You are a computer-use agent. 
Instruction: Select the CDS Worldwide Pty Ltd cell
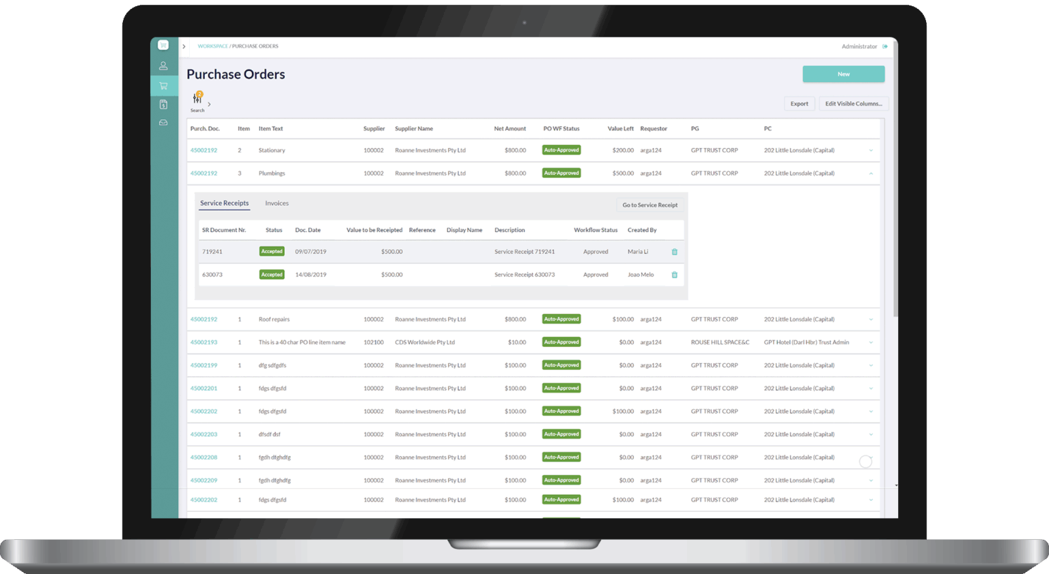(x=425, y=343)
